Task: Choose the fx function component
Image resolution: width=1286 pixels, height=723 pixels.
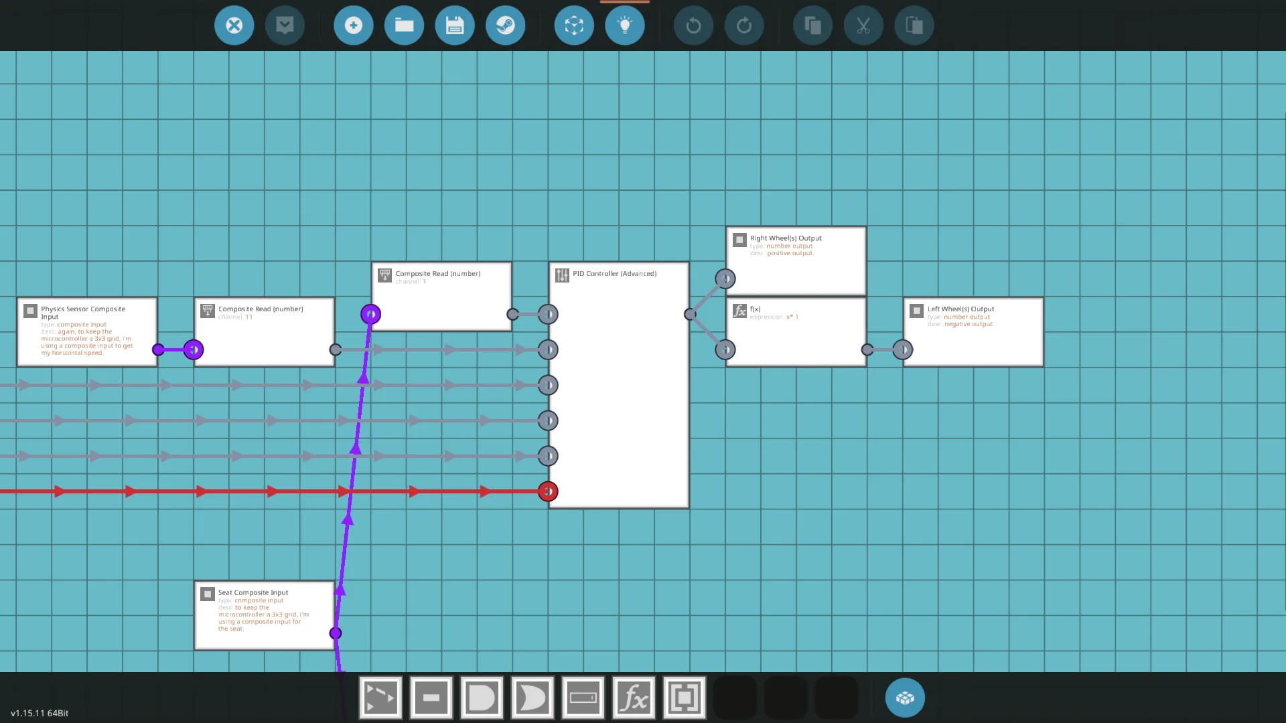Action: point(634,698)
